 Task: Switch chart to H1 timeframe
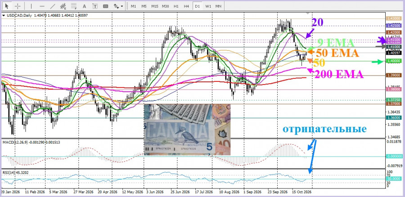click(x=176, y=6)
